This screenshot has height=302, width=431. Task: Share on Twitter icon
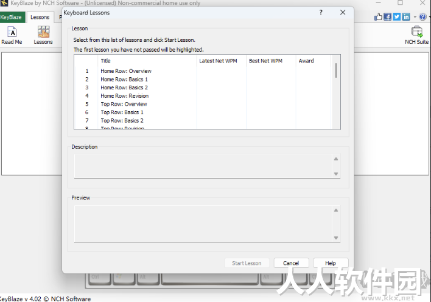[397, 17]
